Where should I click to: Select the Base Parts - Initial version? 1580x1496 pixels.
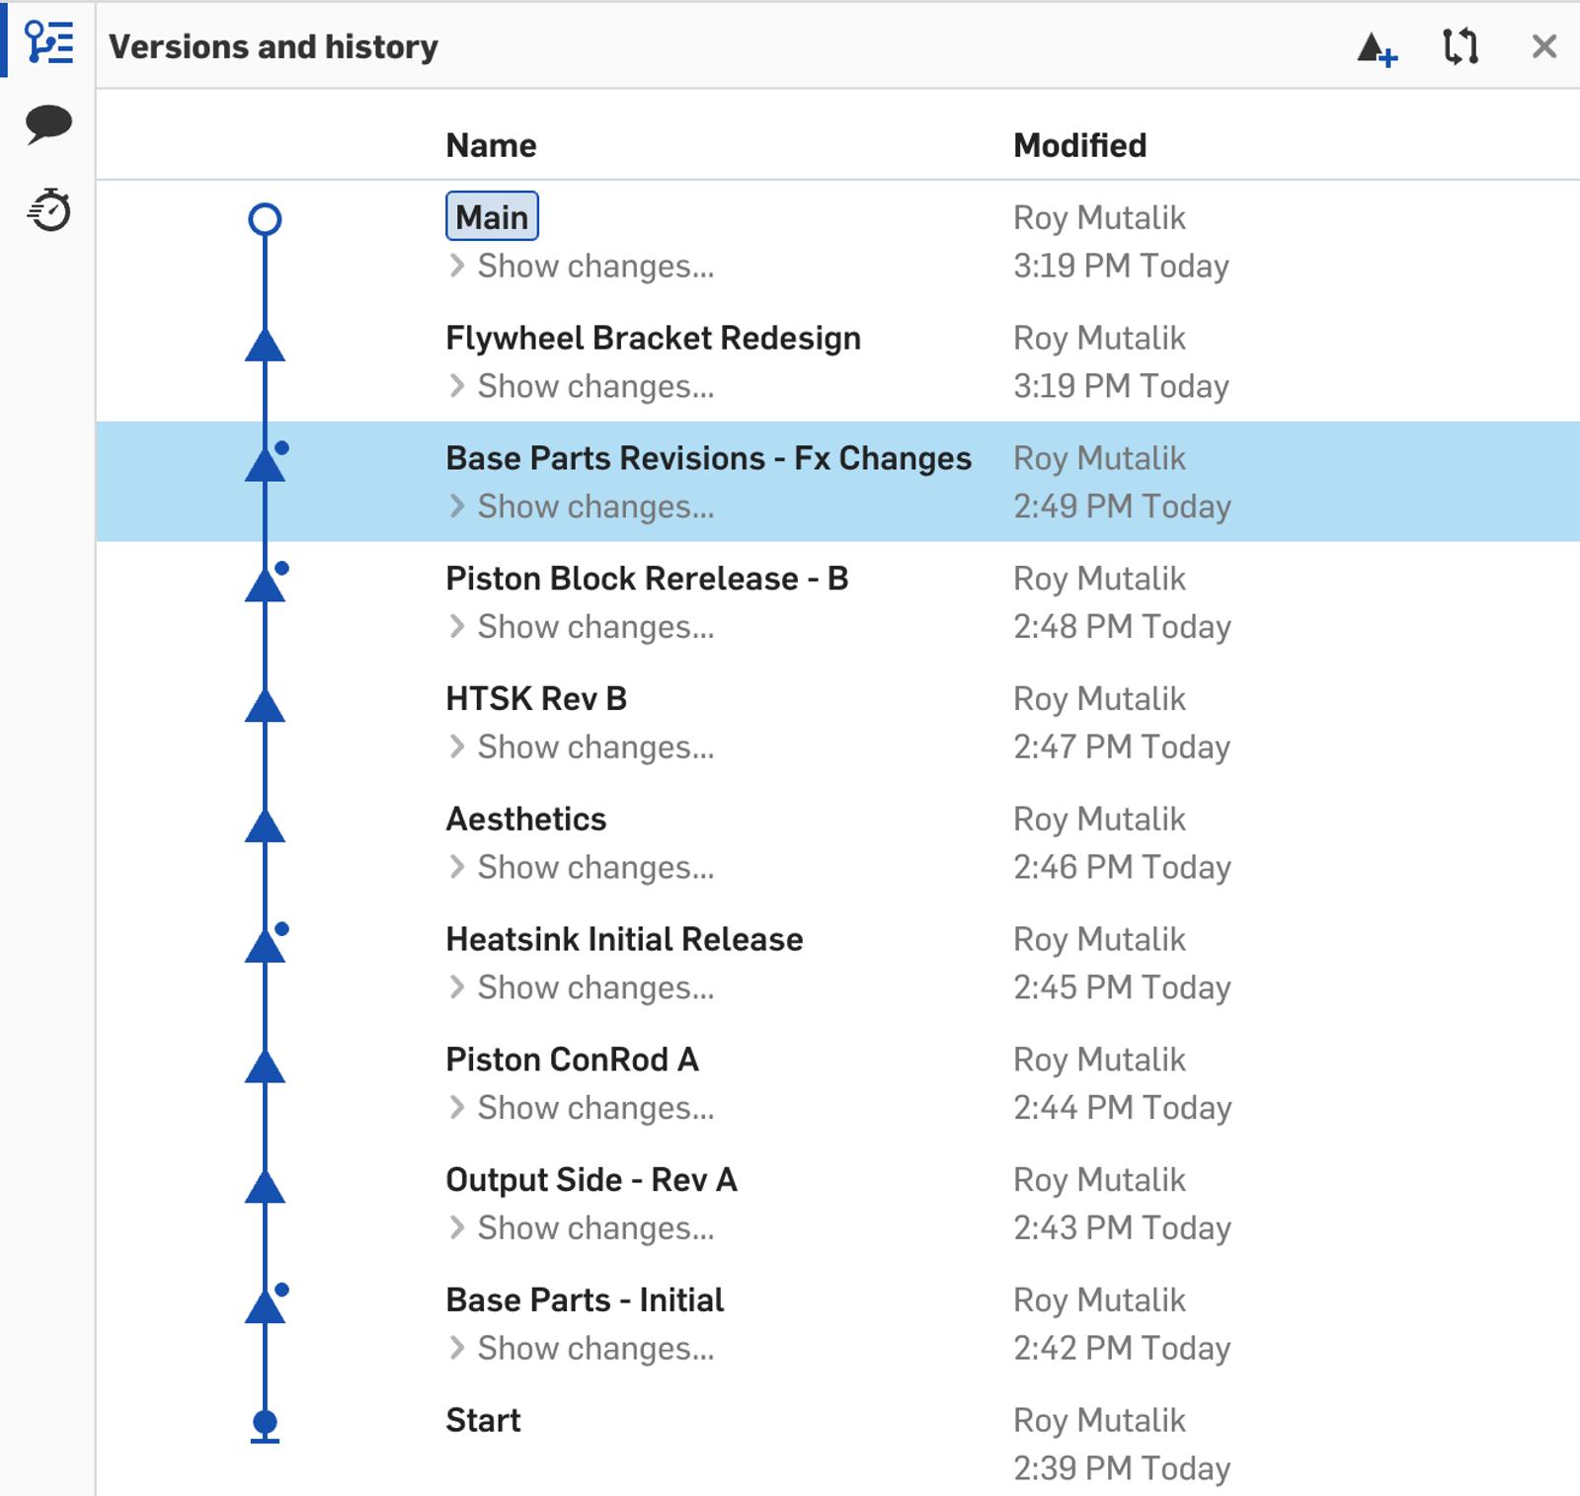[x=584, y=1300]
